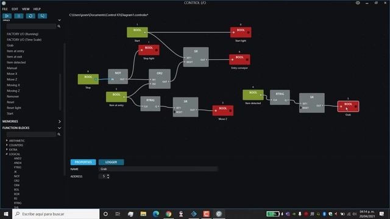The width and height of the screenshot is (390, 219).
Task: Expand the EXTRA category
Action: 7,150
